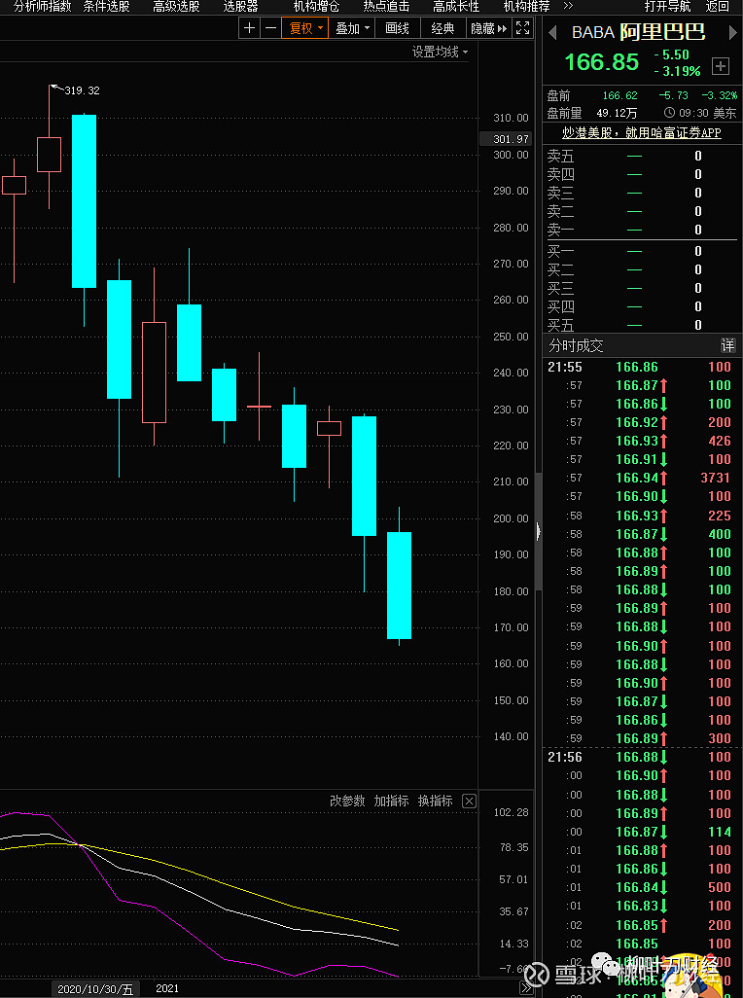
Task: Click the 09:30 美东 clock icon
Action: coord(669,113)
